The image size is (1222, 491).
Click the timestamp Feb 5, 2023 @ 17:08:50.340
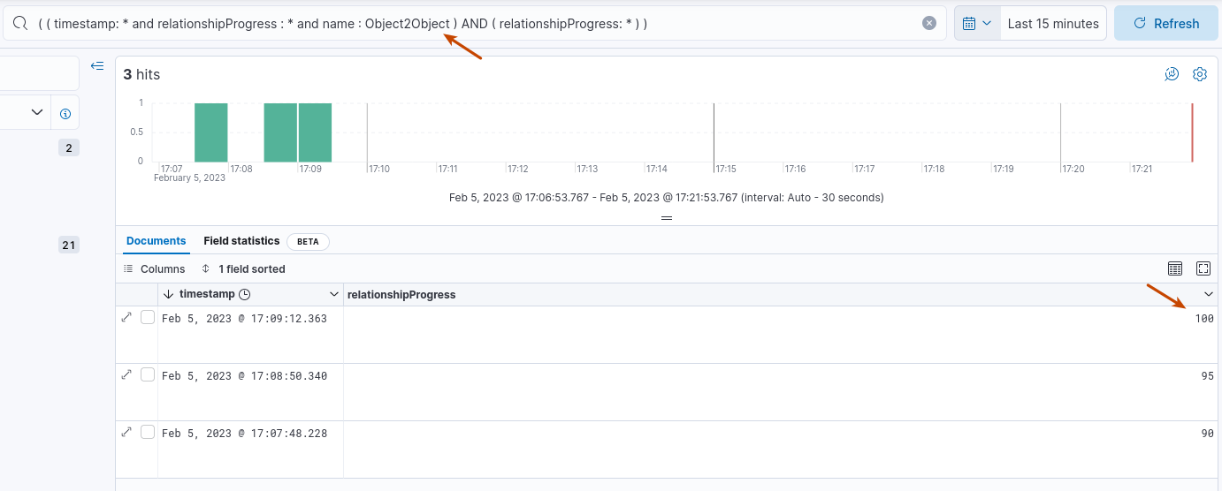pos(244,376)
